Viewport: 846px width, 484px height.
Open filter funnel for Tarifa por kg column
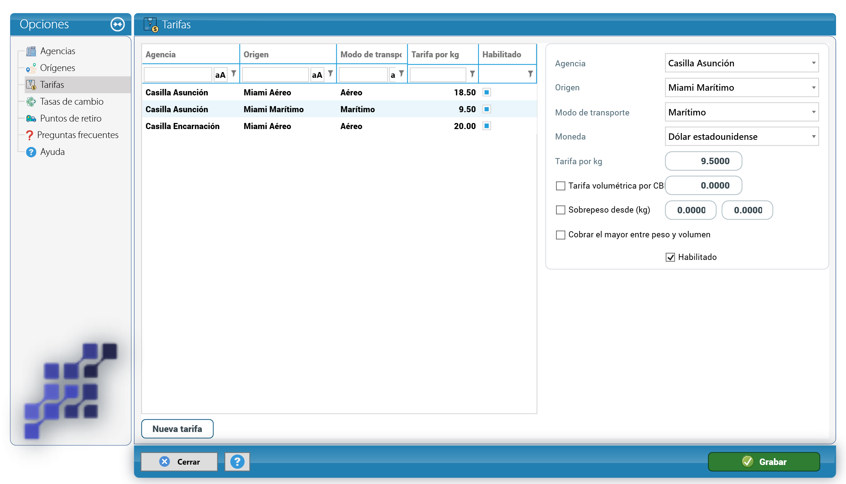pos(472,74)
